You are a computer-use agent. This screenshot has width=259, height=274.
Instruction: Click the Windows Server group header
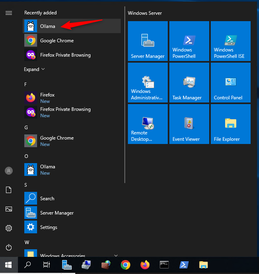(x=145, y=13)
